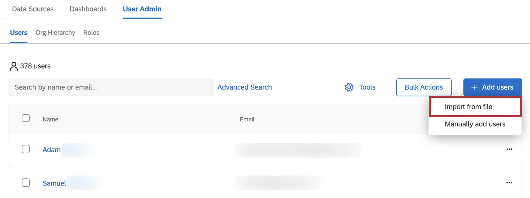Open the Tools gear icon
Viewport: 530px width, 198px height.
(x=349, y=87)
